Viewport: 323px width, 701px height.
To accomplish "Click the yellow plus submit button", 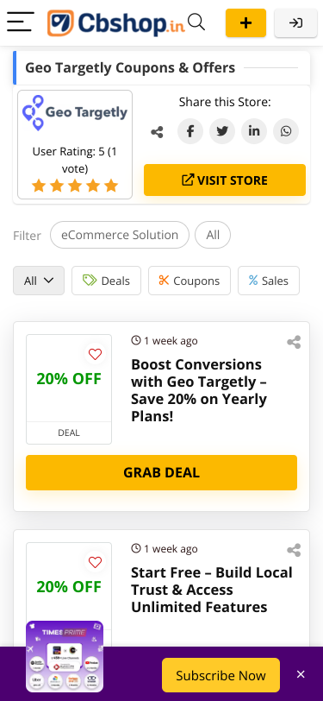I will (245, 22).
